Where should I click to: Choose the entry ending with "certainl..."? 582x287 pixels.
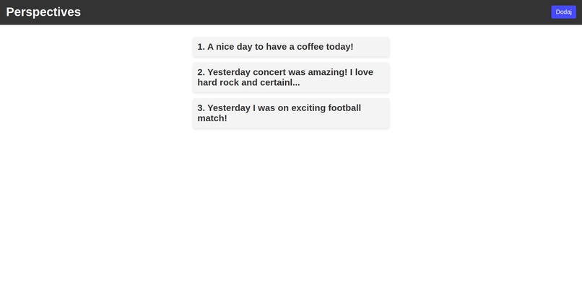[291, 77]
